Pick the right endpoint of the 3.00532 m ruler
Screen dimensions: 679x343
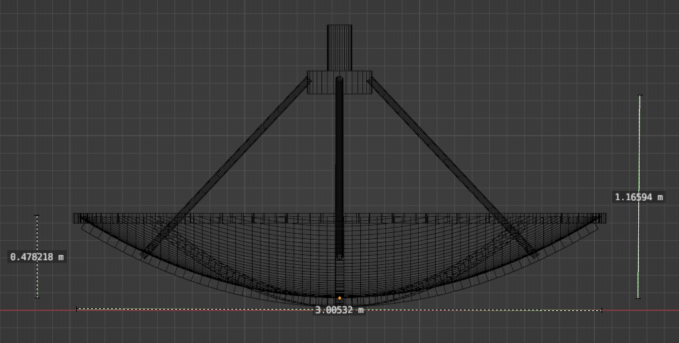[601, 310]
